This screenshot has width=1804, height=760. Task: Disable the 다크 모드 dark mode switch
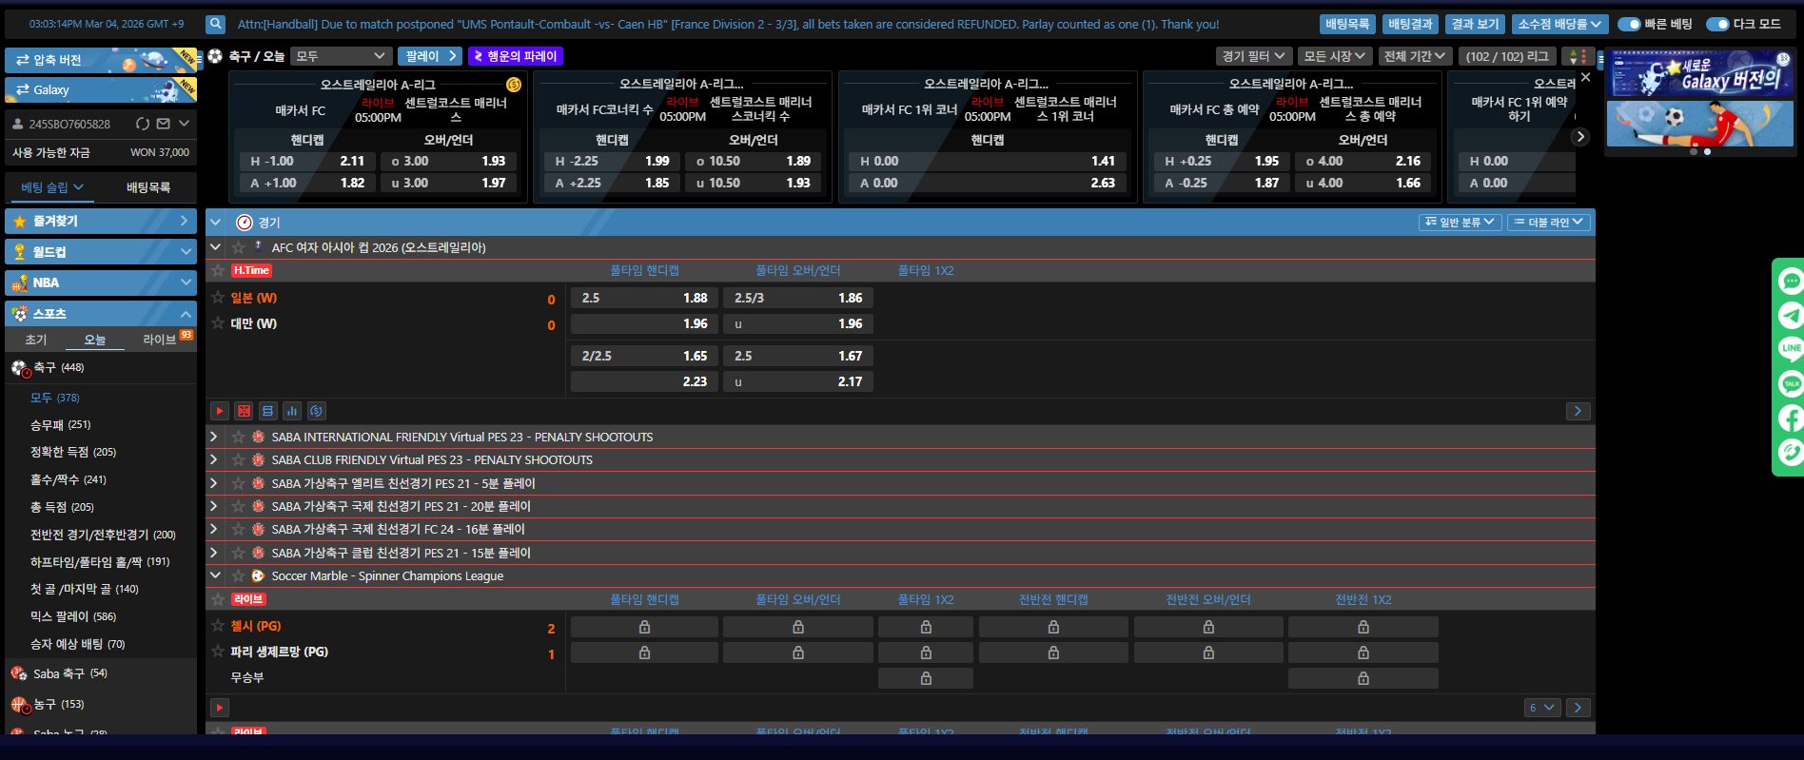pyautogui.click(x=1717, y=25)
